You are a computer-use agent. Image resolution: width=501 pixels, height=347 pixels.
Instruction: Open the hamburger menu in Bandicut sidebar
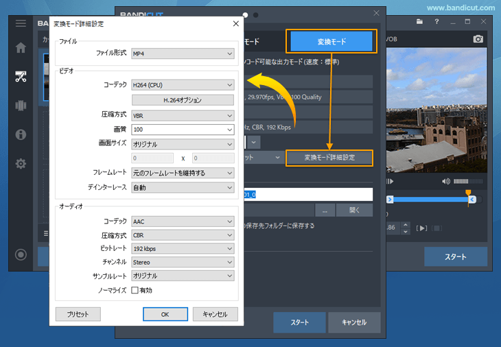tap(21, 23)
